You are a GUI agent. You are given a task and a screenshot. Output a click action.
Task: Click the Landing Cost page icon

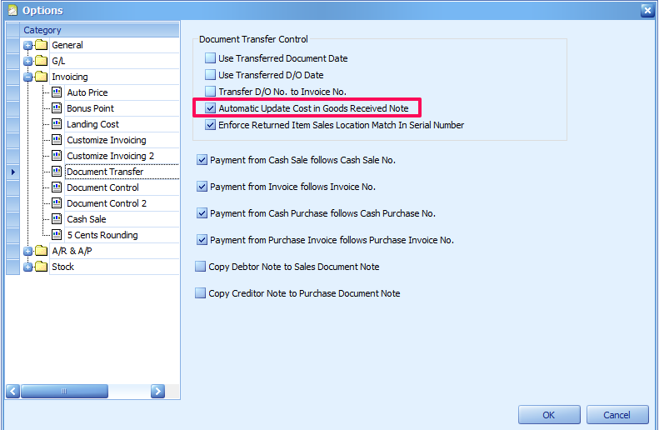[x=57, y=124]
